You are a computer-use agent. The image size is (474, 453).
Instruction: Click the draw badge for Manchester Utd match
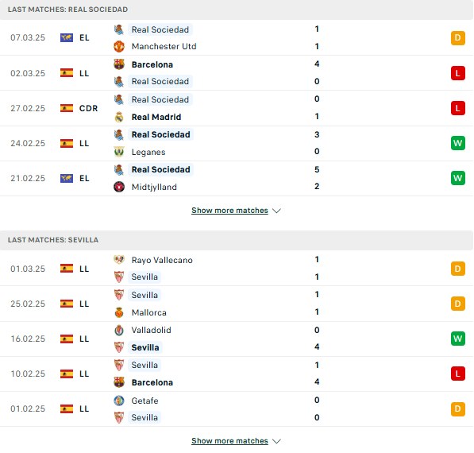[x=457, y=38]
